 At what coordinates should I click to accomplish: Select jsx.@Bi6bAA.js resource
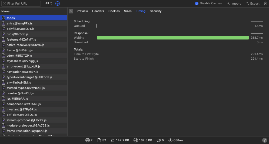(x=34, y=99)
